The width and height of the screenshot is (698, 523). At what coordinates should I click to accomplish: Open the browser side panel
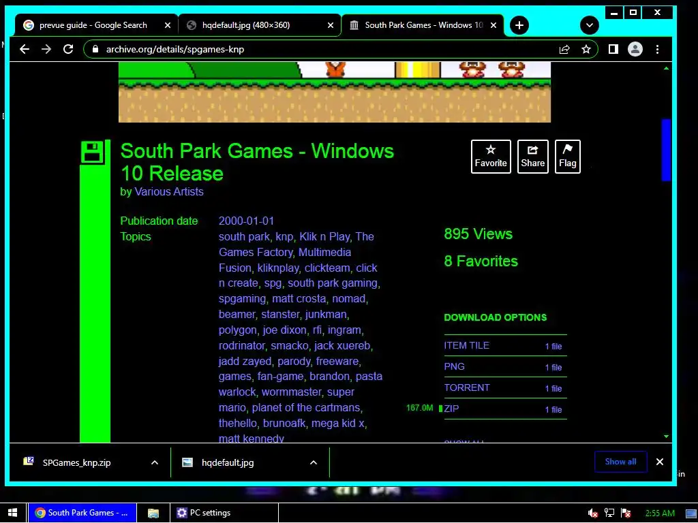[x=613, y=49]
